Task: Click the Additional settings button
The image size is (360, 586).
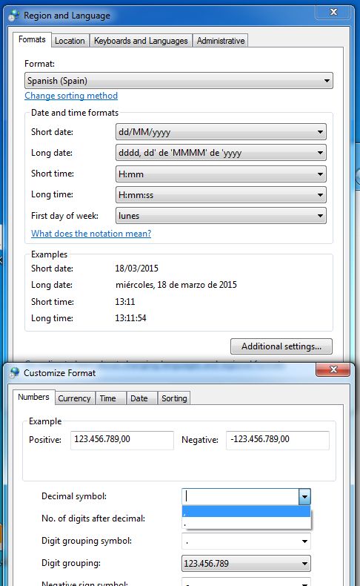Action: point(281,346)
